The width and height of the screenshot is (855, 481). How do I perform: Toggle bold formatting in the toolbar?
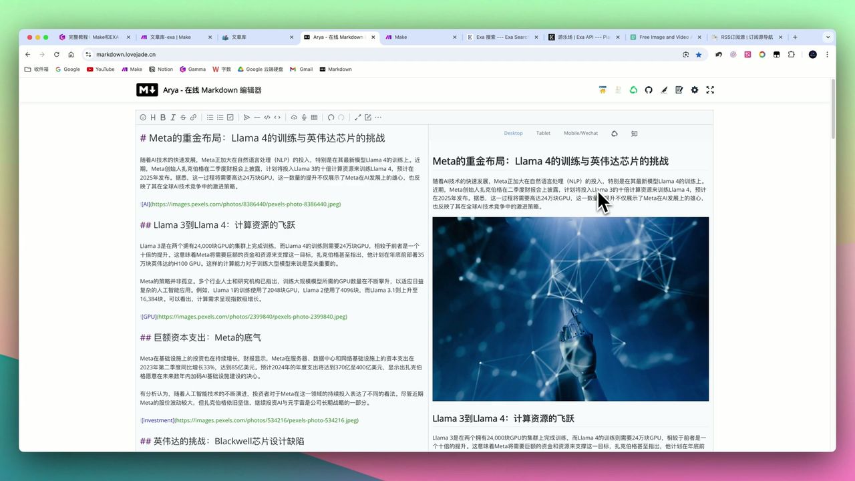coord(162,118)
